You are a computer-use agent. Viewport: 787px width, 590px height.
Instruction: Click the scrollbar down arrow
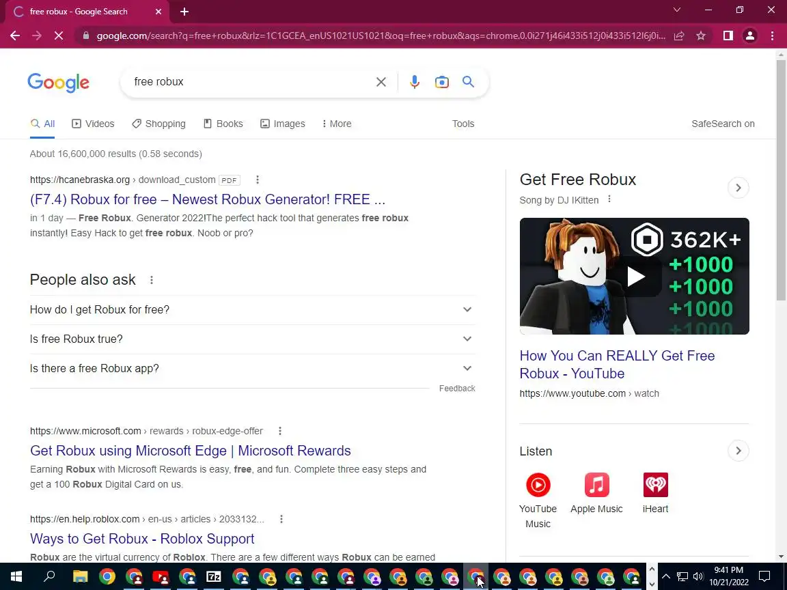pyautogui.click(x=781, y=557)
